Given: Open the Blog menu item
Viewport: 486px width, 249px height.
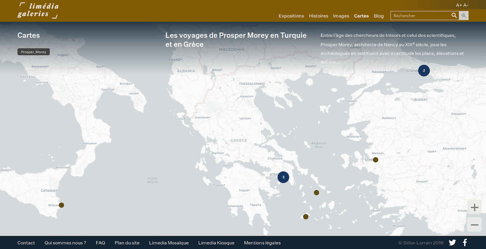Looking at the screenshot, I should click(x=378, y=16).
